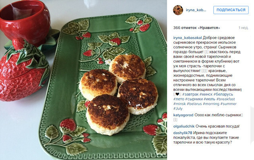Open the iryna_kabasakal caption author link
Viewport: 254px width, 160px height.
click(187, 38)
